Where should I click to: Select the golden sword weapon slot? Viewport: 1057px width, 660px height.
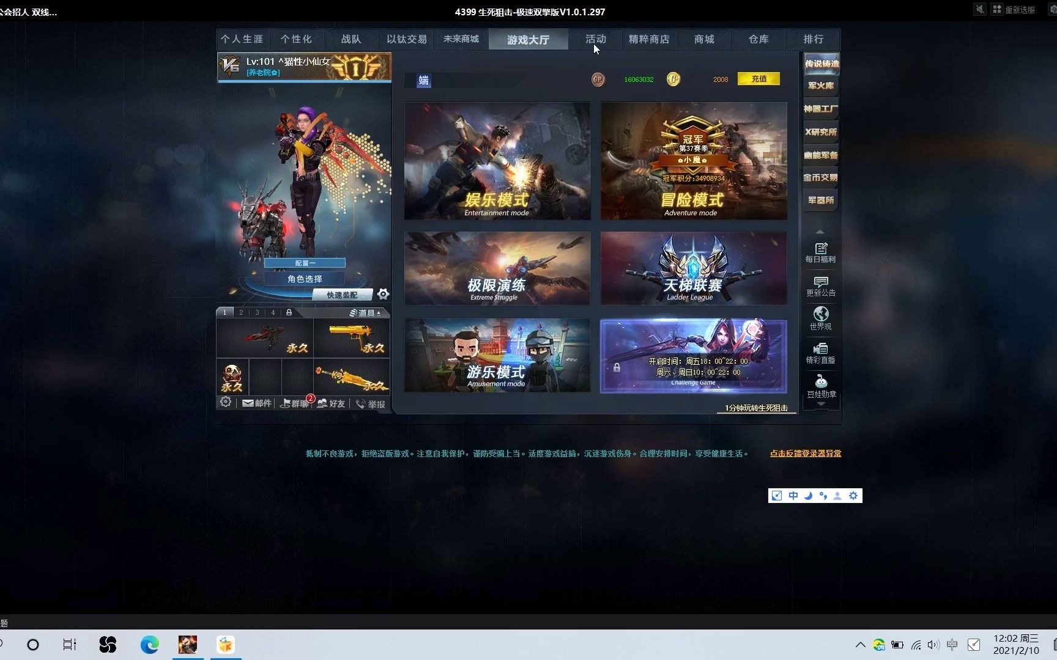click(352, 376)
